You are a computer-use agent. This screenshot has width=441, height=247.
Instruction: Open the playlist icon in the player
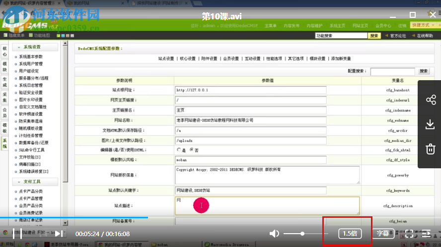426,234
